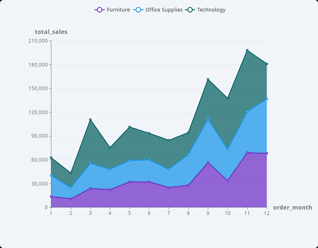
Task: Select the Office Supplies point at month 12
Action: click(x=267, y=99)
